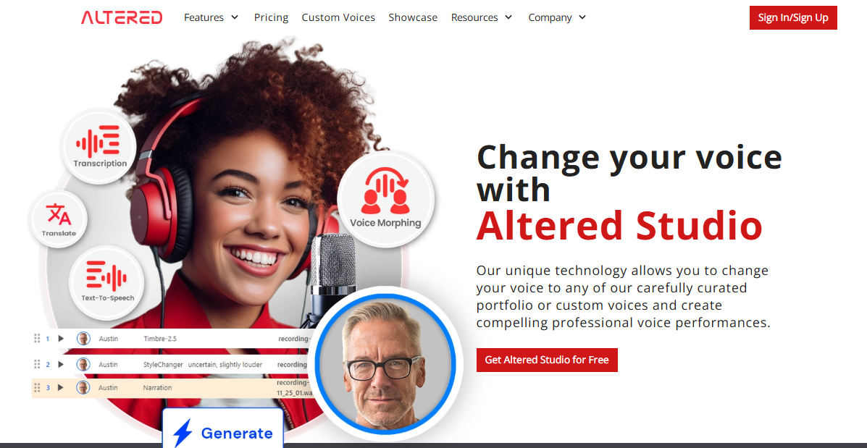Click the lightning bolt Generate icon

pyautogui.click(x=183, y=433)
